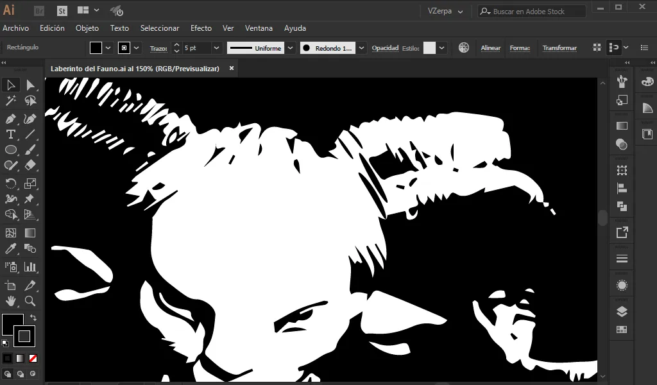
Task: Open the Redondo brush definition dropdown
Action: pyautogui.click(x=361, y=47)
